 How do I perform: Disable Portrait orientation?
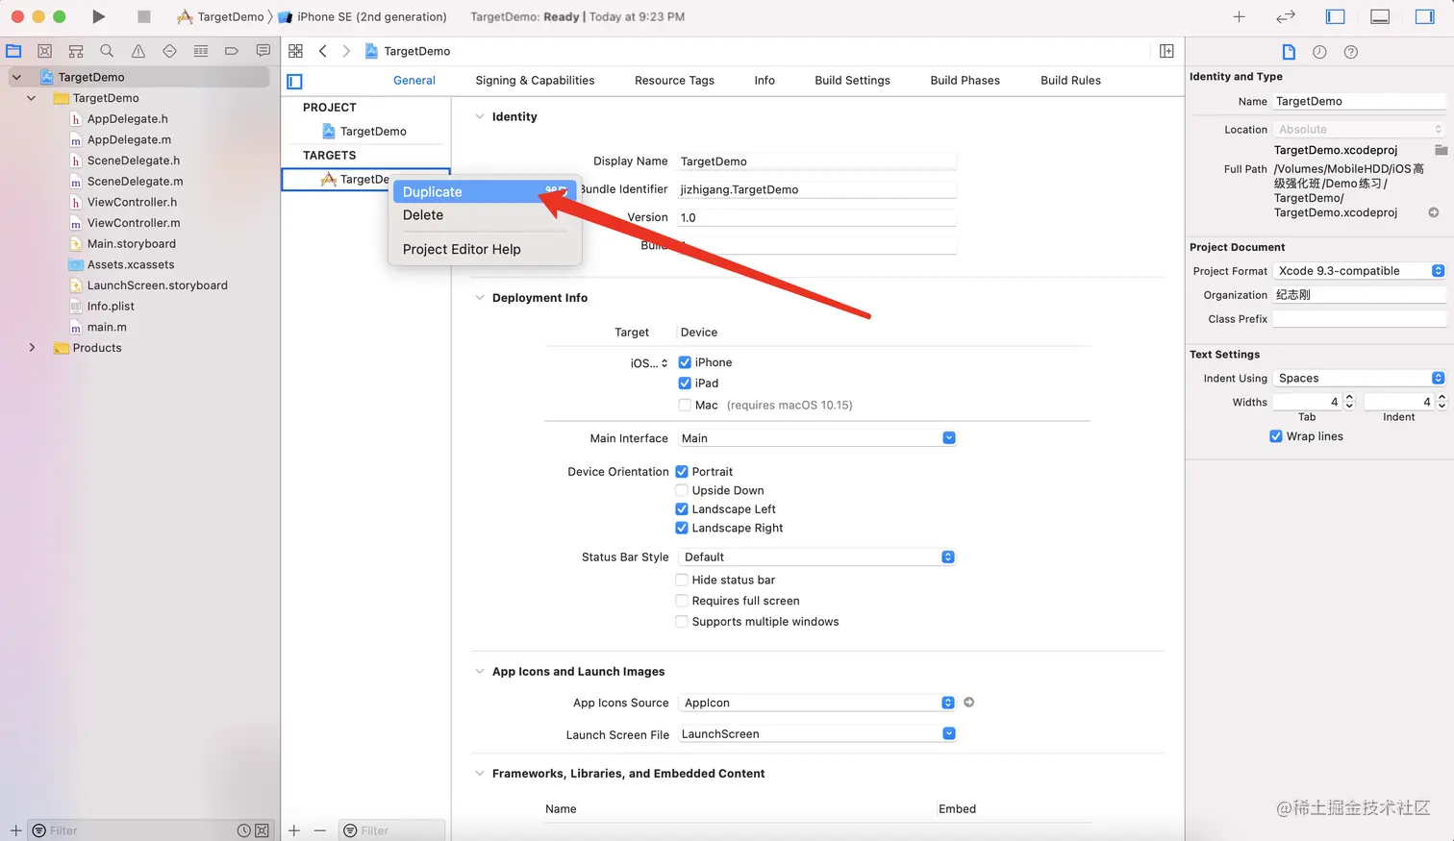[682, 472]
